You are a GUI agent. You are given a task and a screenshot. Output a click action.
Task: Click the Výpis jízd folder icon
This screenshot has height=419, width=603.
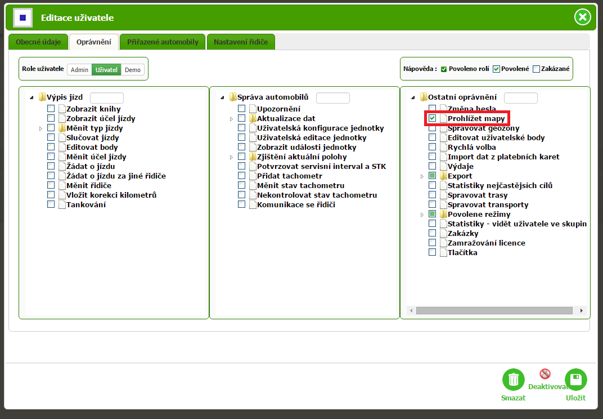tap(42, 97)
